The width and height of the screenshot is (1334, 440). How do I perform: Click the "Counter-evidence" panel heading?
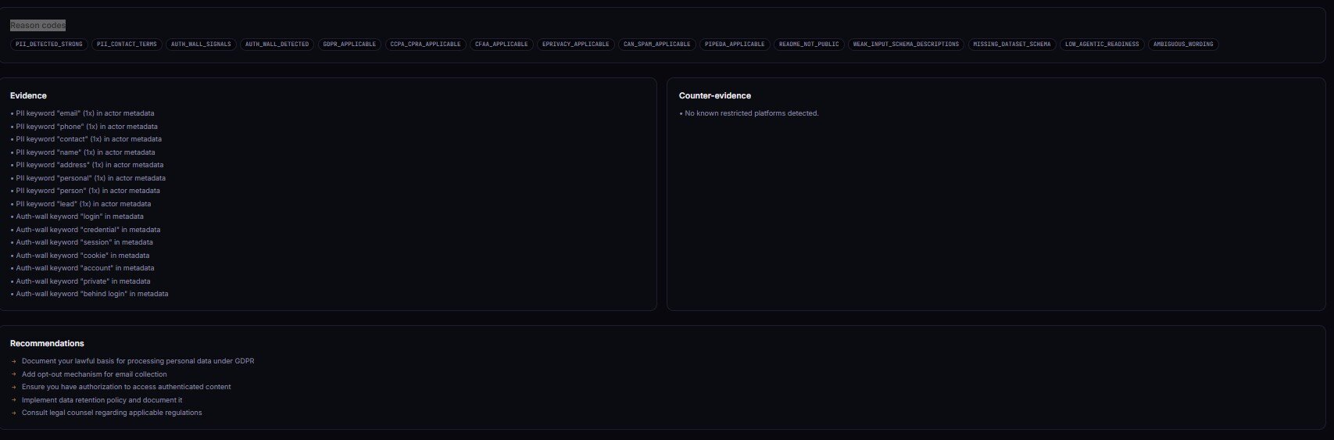tap(715, 95)
